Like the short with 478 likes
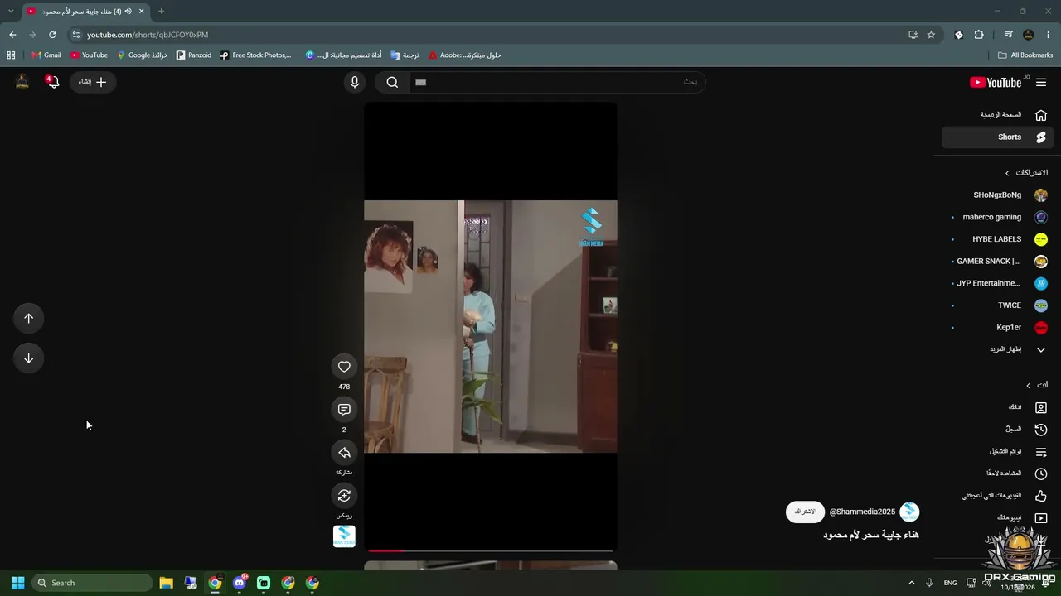The height and width of the screenshot is (596, 1061). [x=344, y=367]
